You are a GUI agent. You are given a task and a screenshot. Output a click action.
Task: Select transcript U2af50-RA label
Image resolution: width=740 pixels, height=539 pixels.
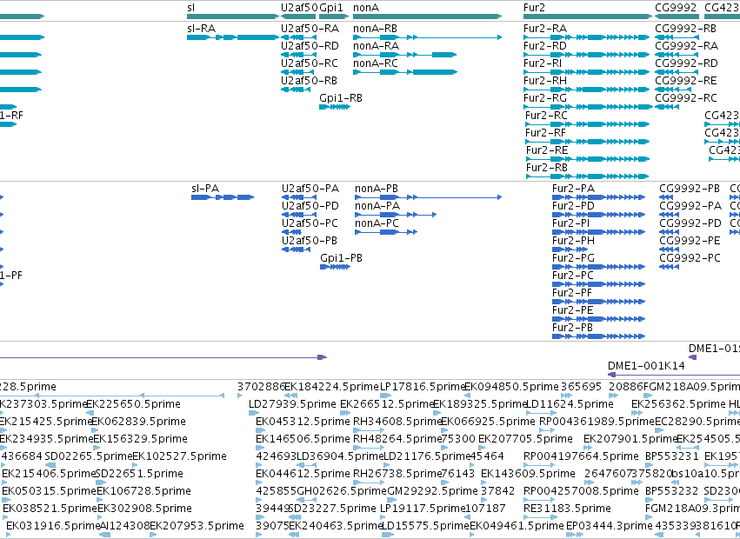pyautogui.click(x=310, y=29)
